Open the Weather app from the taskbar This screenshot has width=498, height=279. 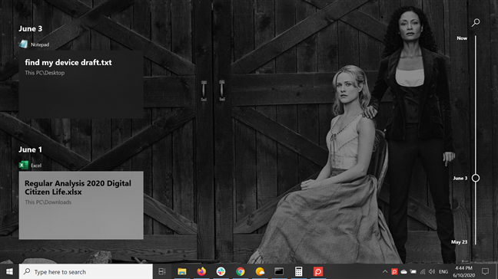[x=260, y=271]
